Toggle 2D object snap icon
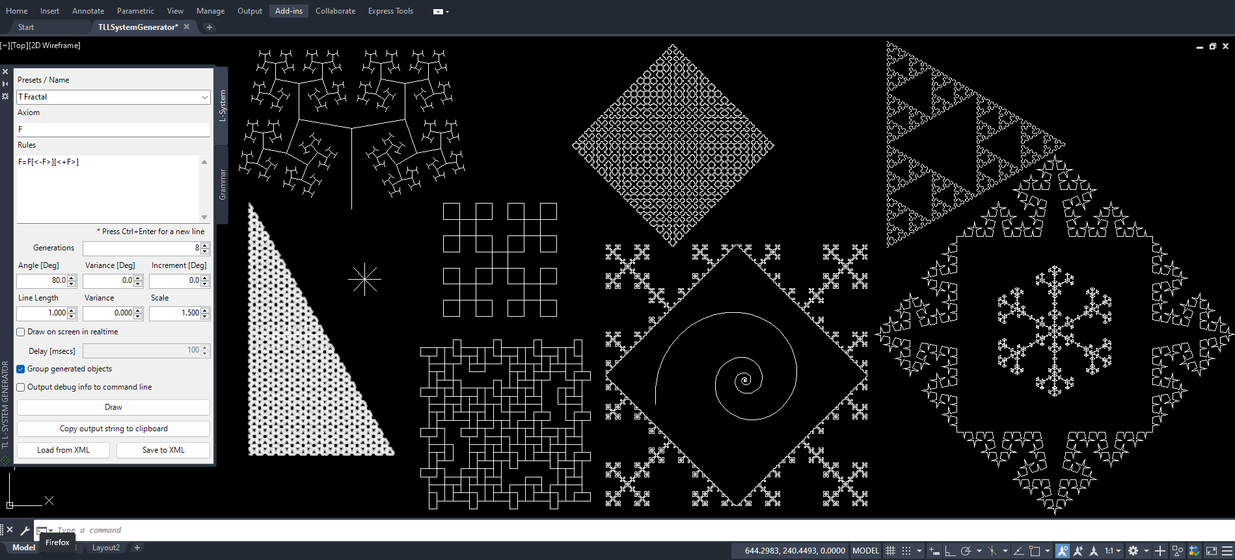The width and height of the screenshot is (1235, 560). [x=1035, y=550]
